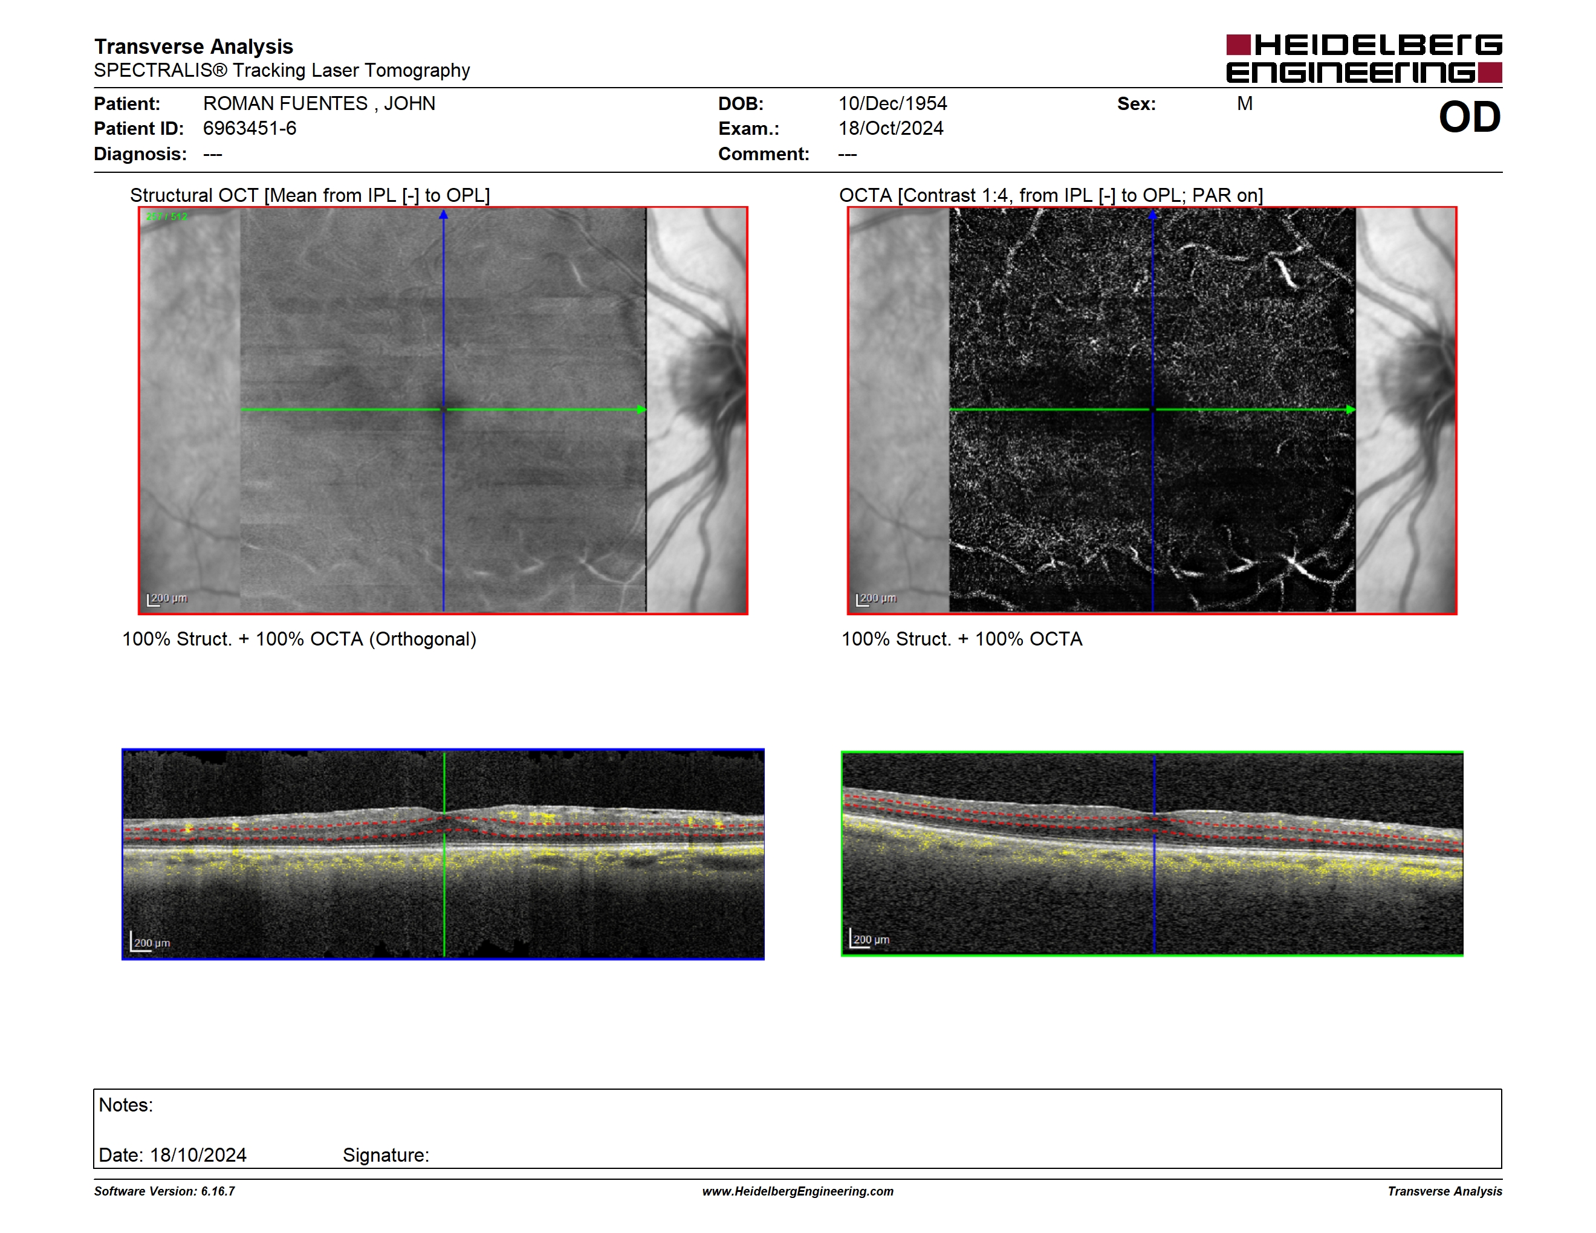
Task: Click the 100% Struct. + 100% OCTA (Orthogonal) label
Action: 299,639
